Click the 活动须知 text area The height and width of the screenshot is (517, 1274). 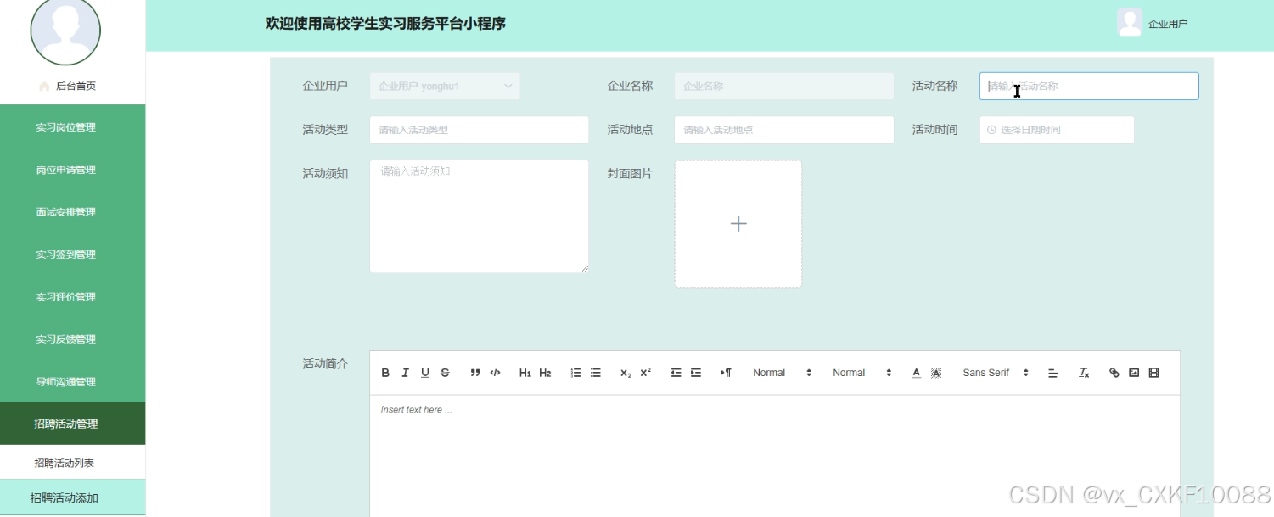point(479,216)
